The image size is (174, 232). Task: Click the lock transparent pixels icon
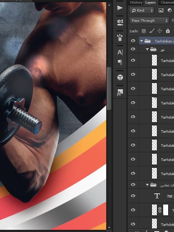coord(144,31)
